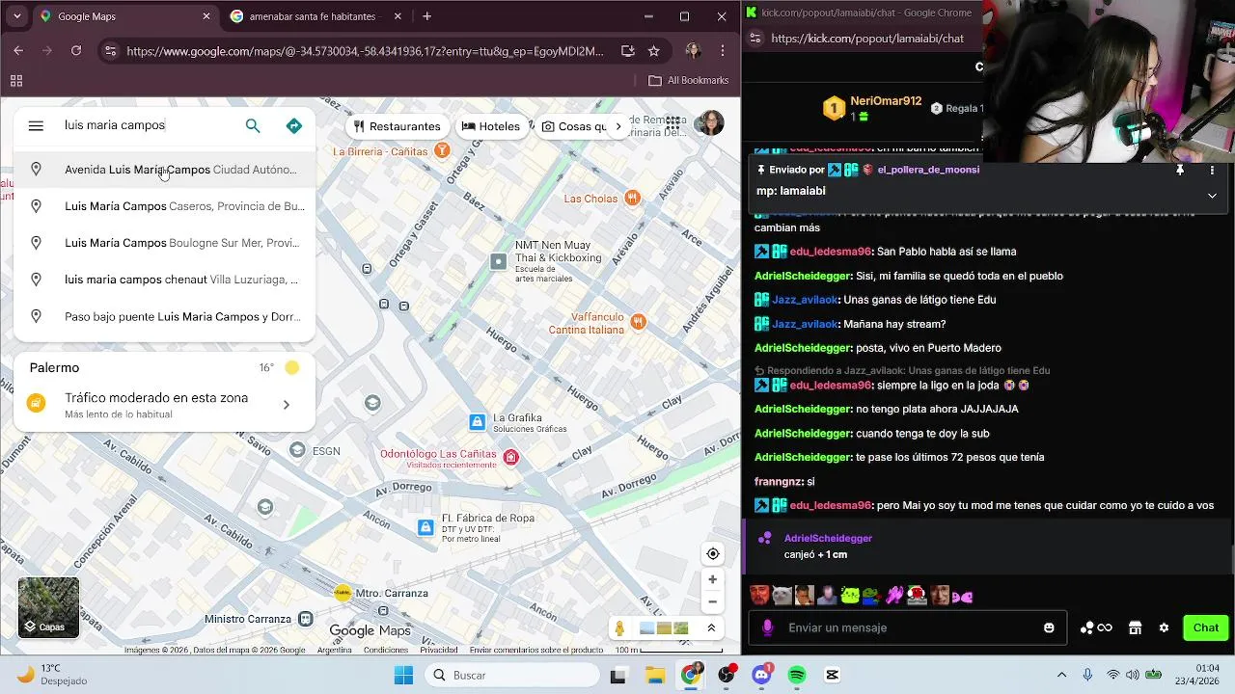
Task: Click the NMT Nen Muay Thai pin
Action: [498, 261]
